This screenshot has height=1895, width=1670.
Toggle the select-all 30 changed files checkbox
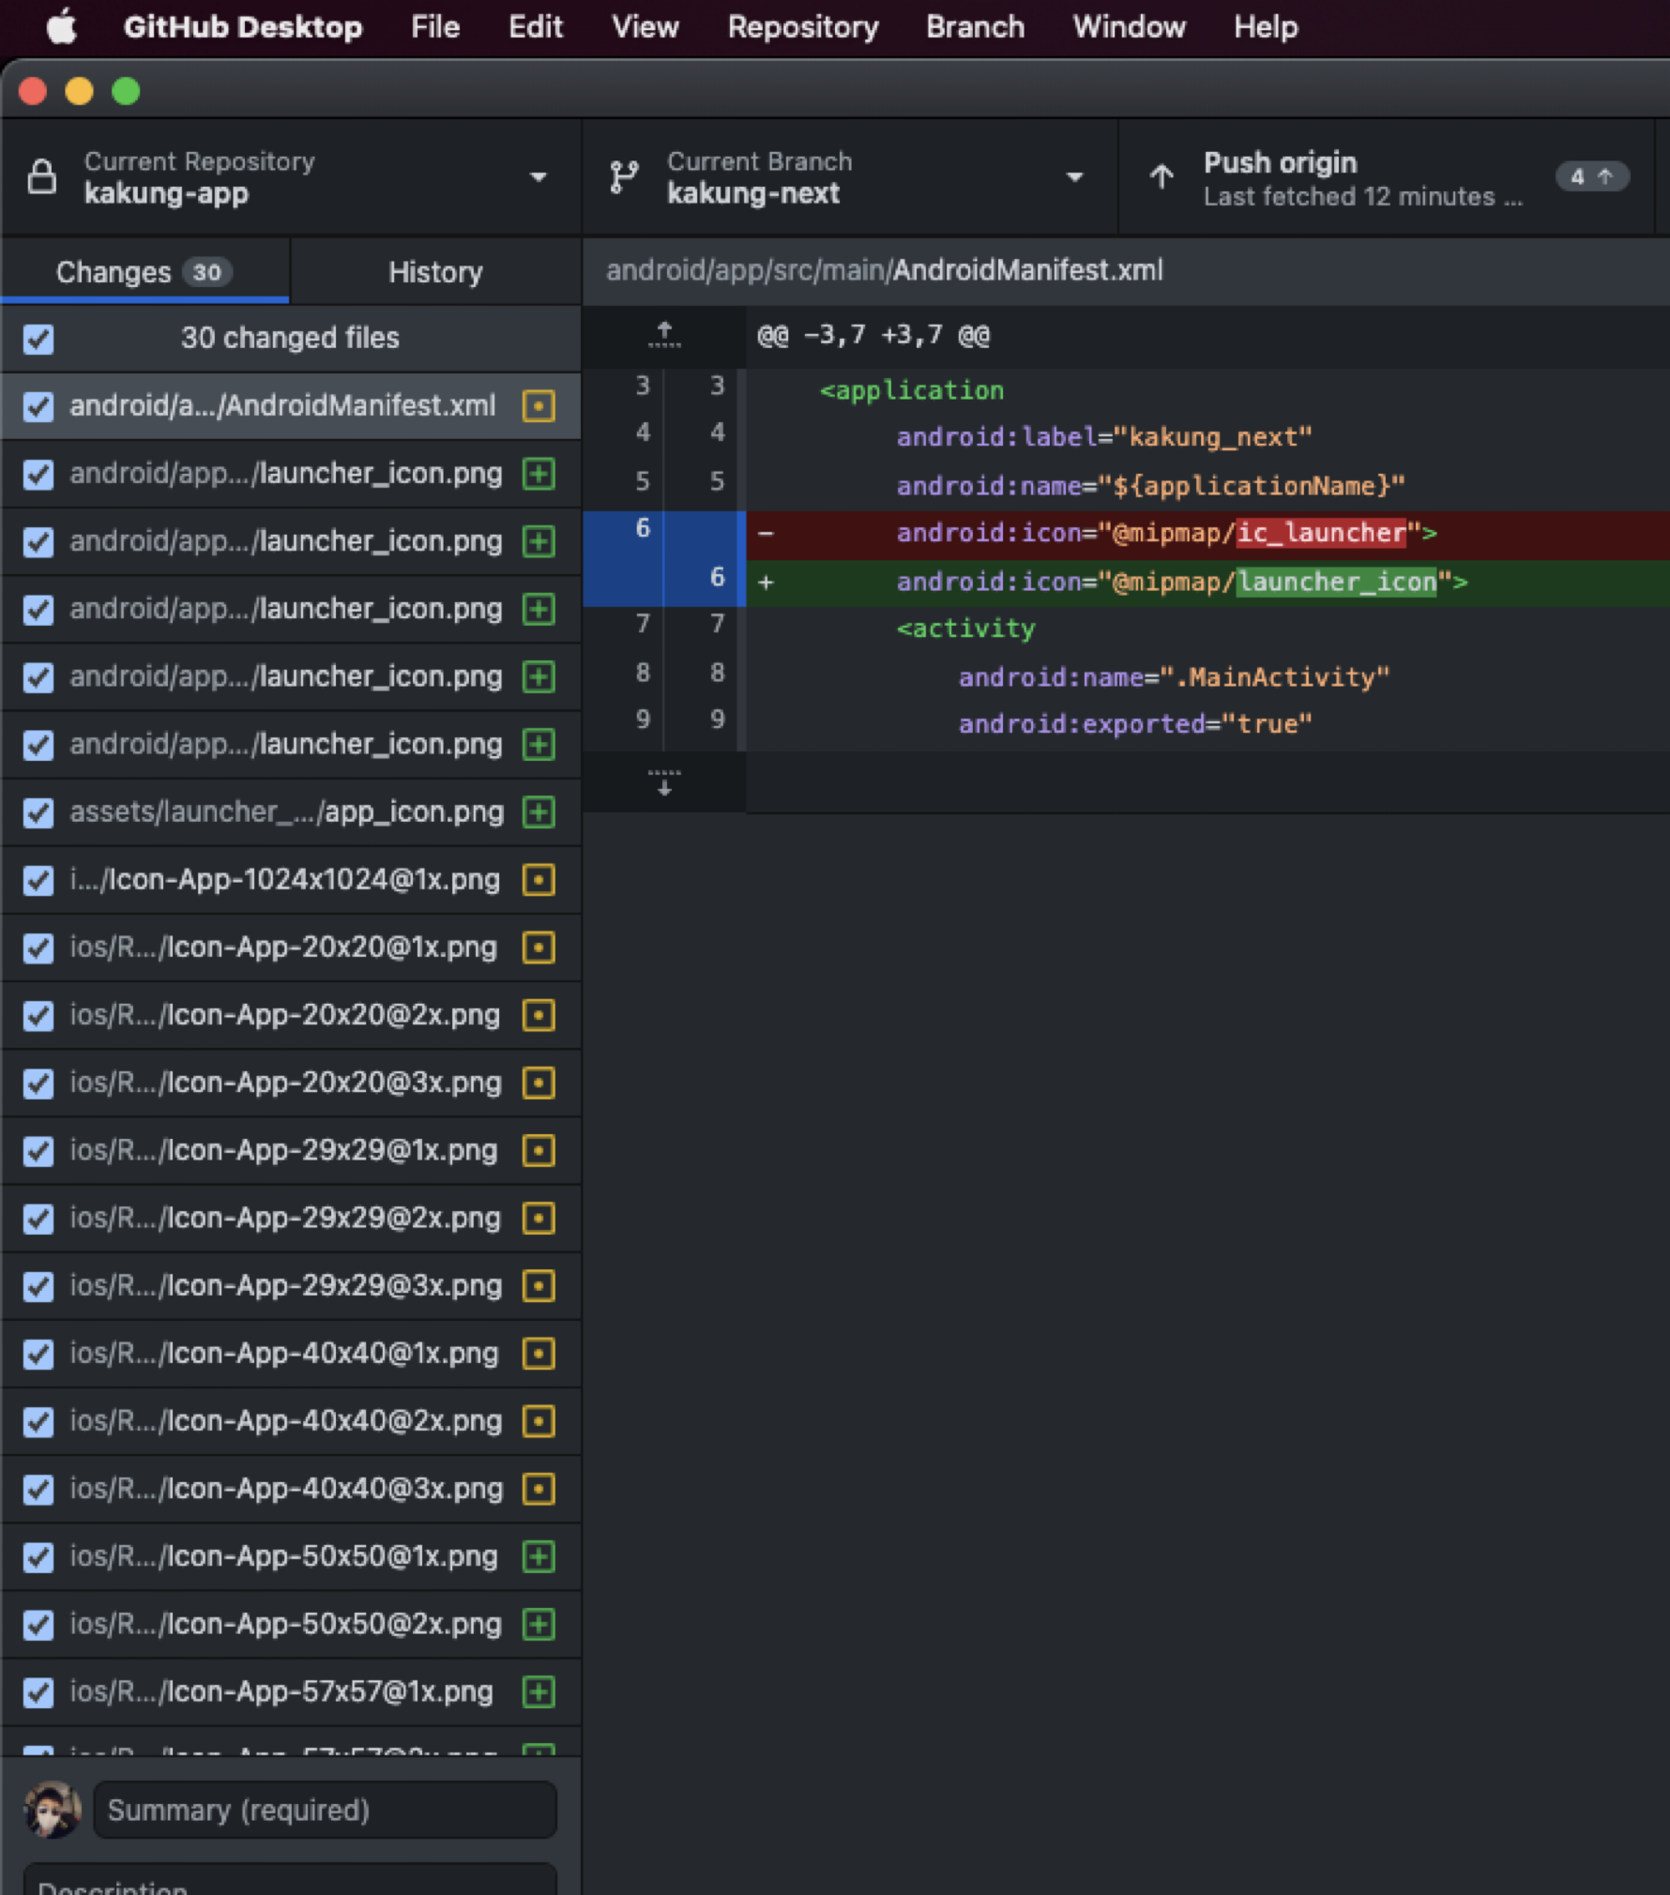[x=38, y=339]
